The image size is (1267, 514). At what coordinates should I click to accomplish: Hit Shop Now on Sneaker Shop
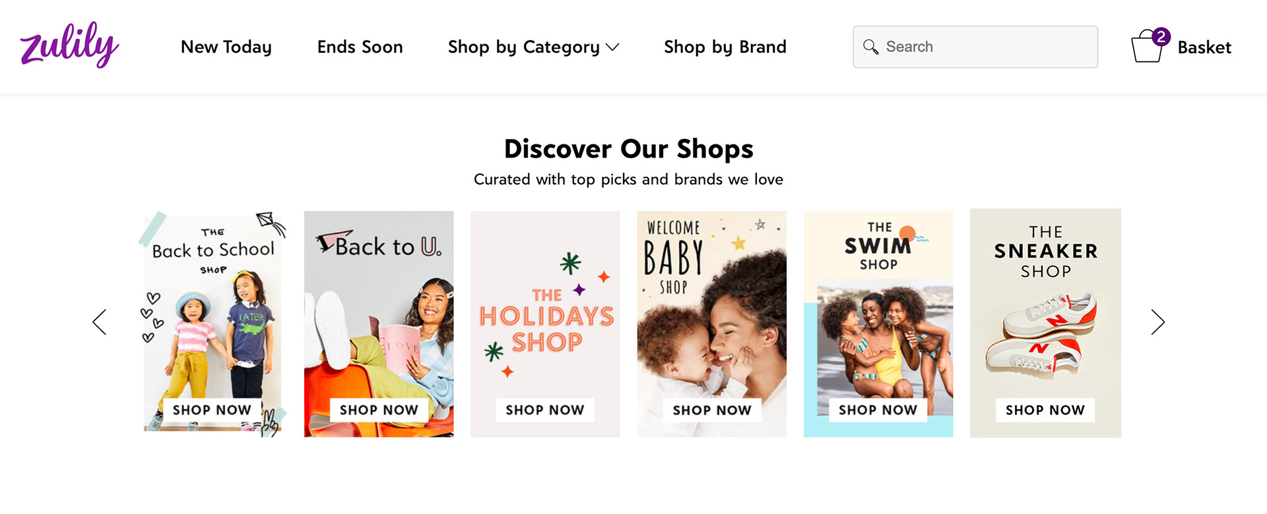1045,410
